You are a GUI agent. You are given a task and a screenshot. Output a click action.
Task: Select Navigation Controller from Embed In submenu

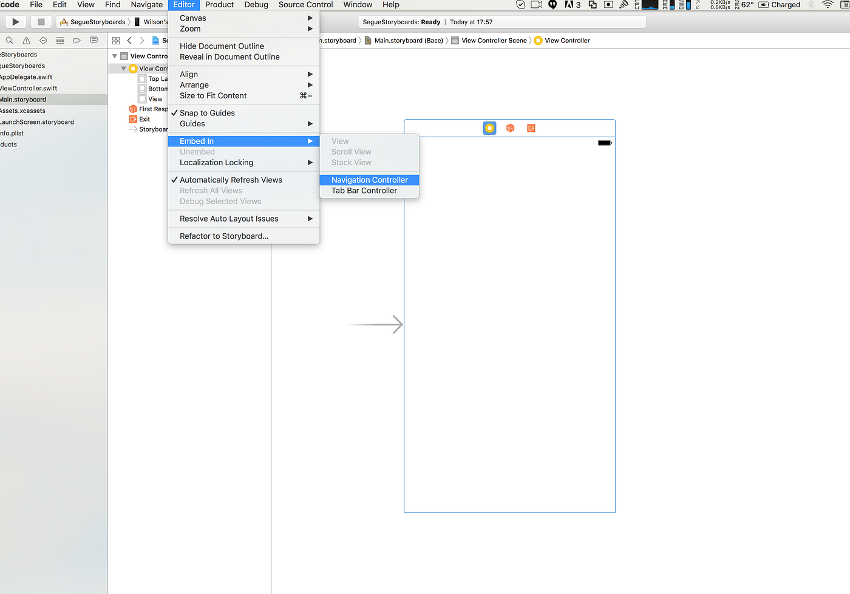(369, 180)
